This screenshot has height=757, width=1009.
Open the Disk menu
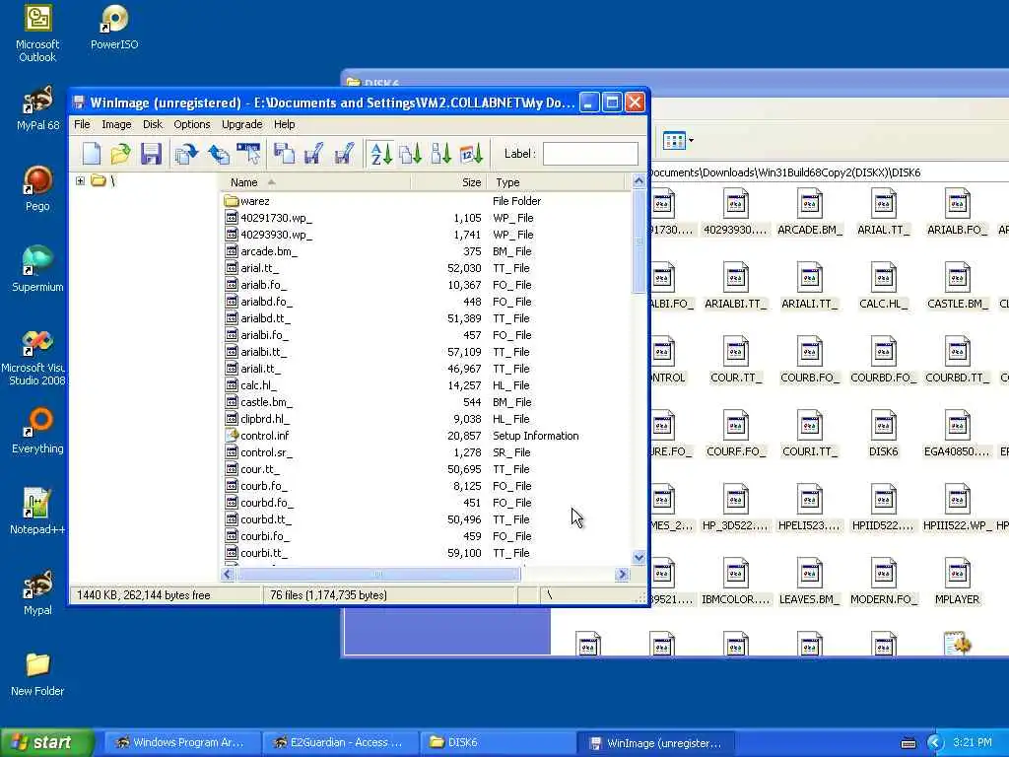tap(153, 124)
